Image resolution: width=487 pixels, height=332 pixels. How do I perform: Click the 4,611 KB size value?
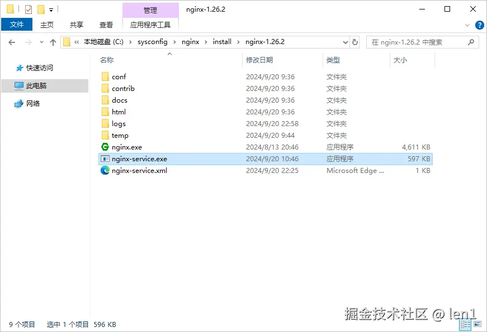416,147
